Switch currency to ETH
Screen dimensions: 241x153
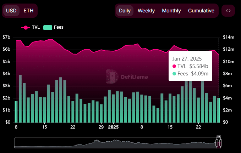29,11
